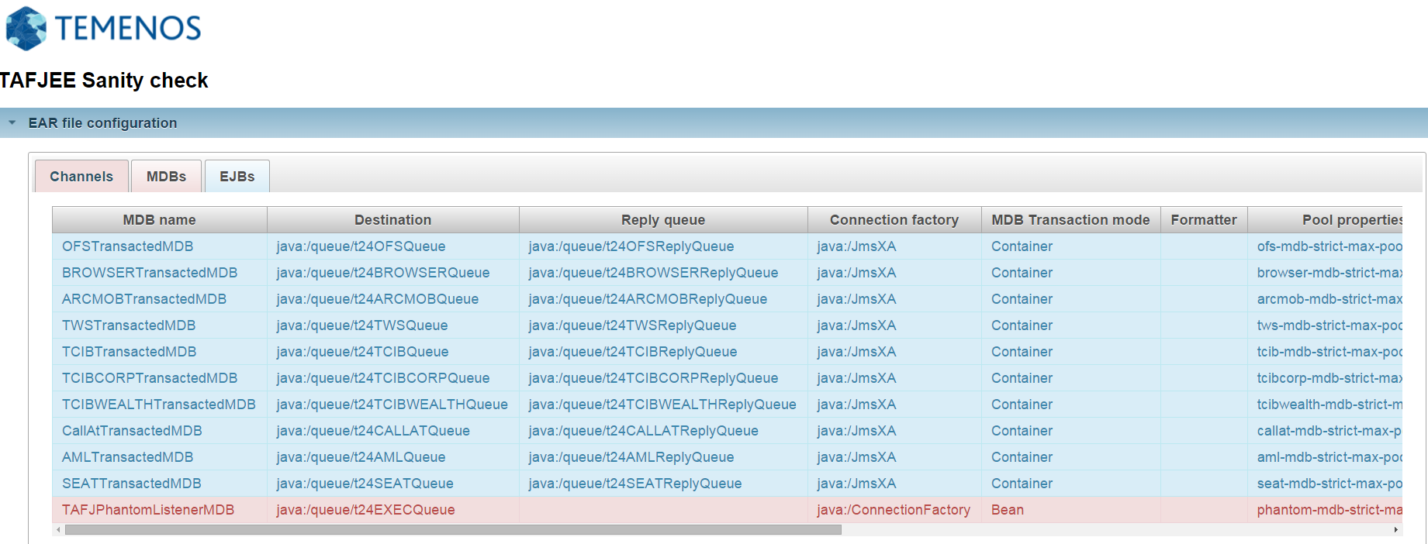Click the Formatter column header
Screen dimensions: 1428x544
pos(1203,220)
